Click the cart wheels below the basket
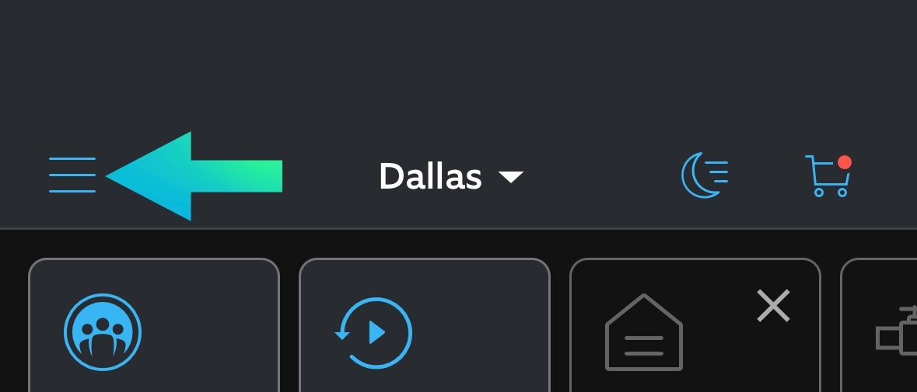 tap(831, 193)
